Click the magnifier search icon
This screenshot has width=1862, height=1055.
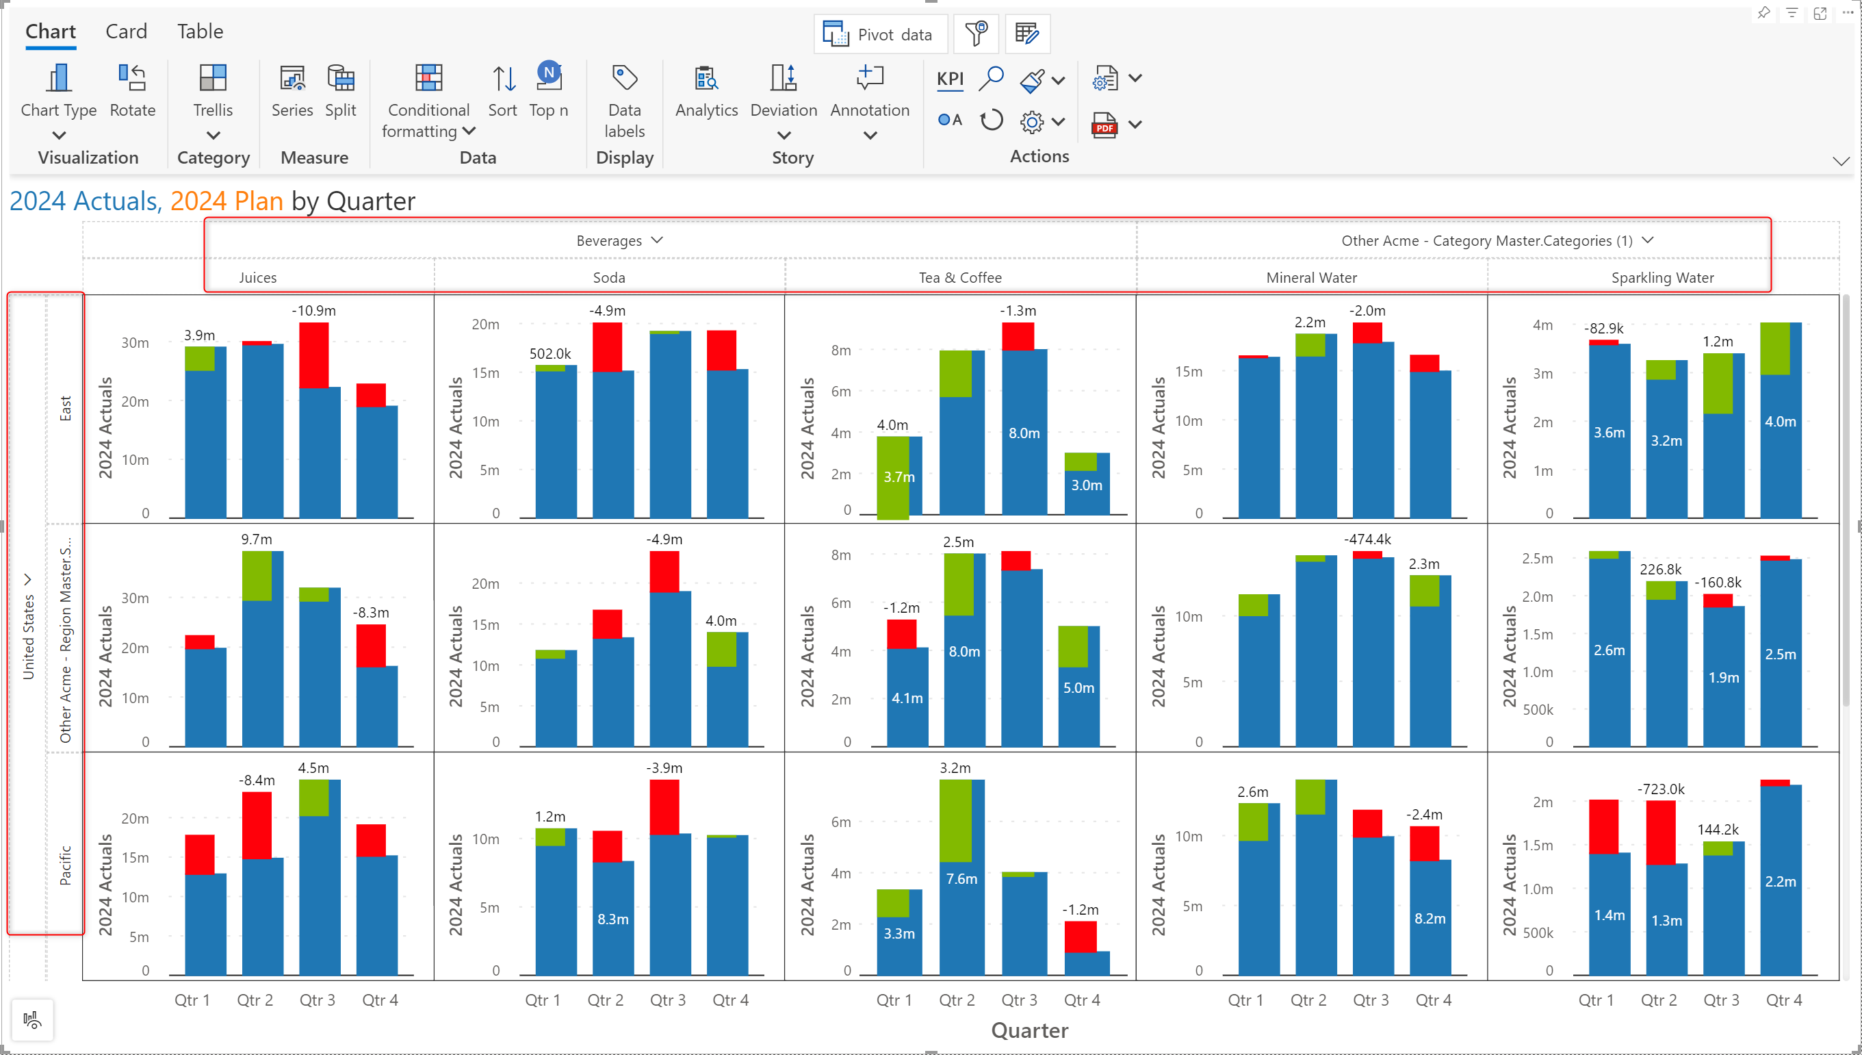tap(991, 78)
